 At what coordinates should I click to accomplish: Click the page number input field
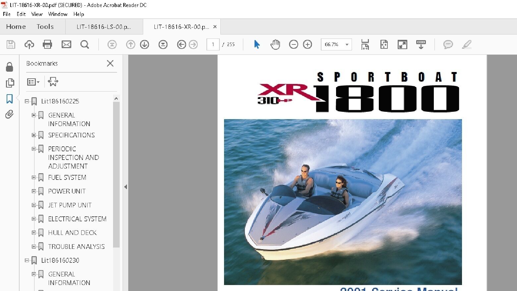213,44
